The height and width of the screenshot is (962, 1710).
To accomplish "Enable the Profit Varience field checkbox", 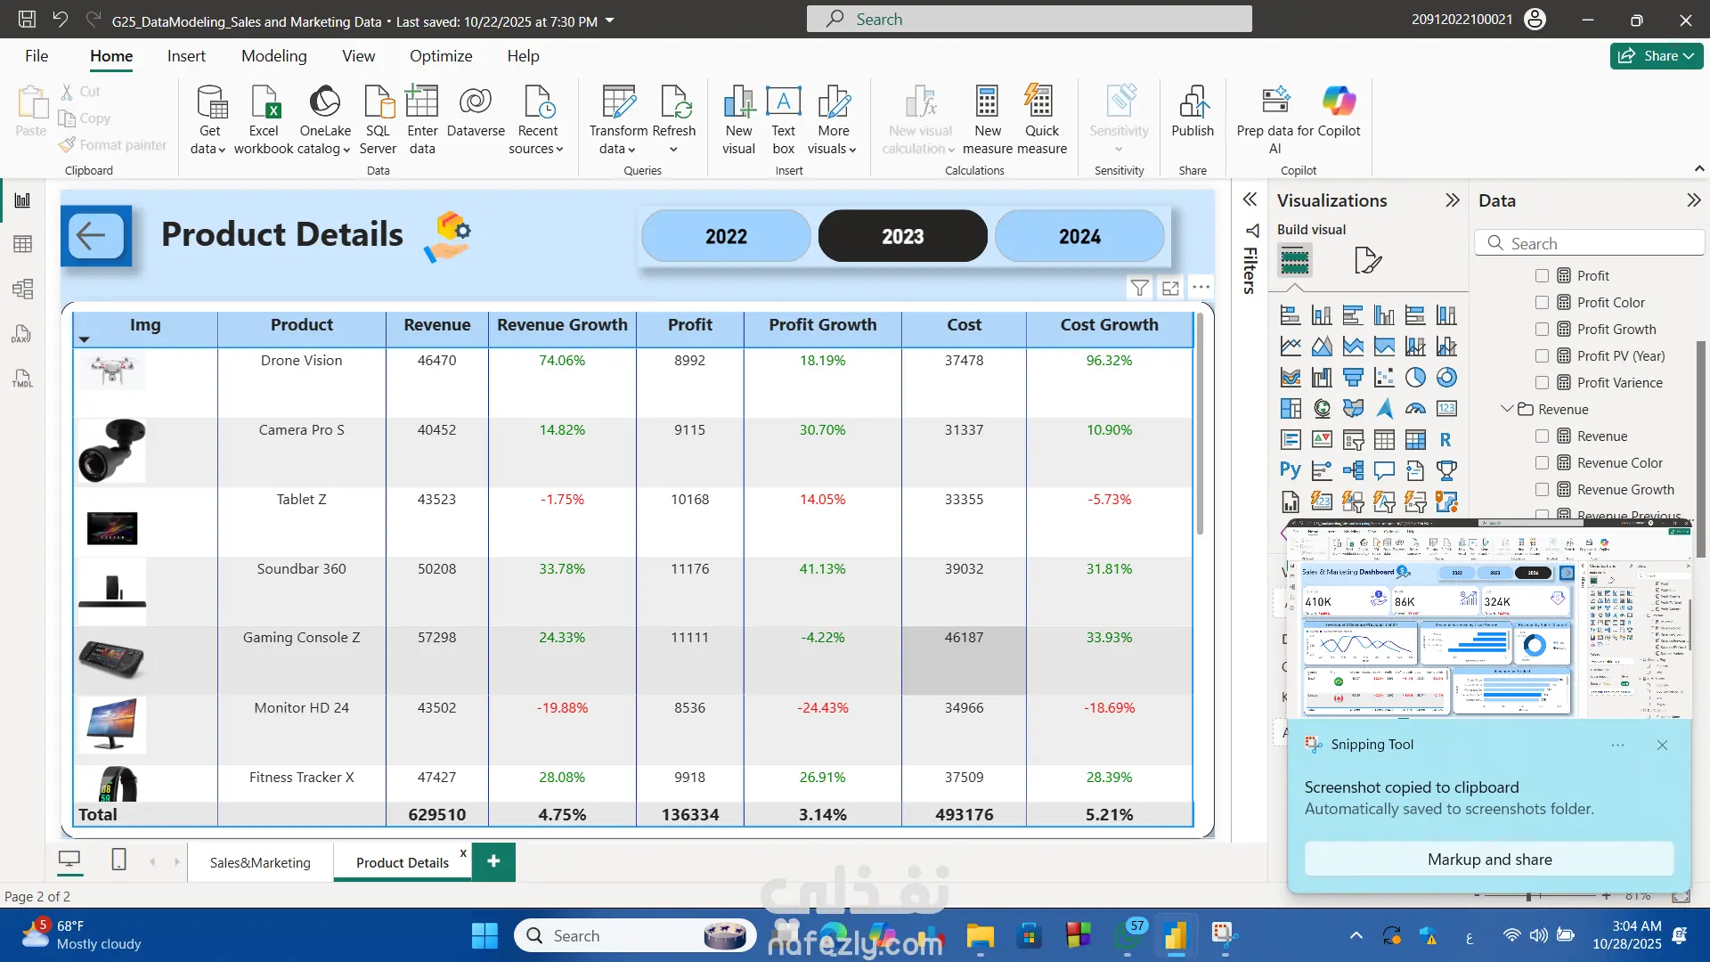I will [x=1542, y=383].
